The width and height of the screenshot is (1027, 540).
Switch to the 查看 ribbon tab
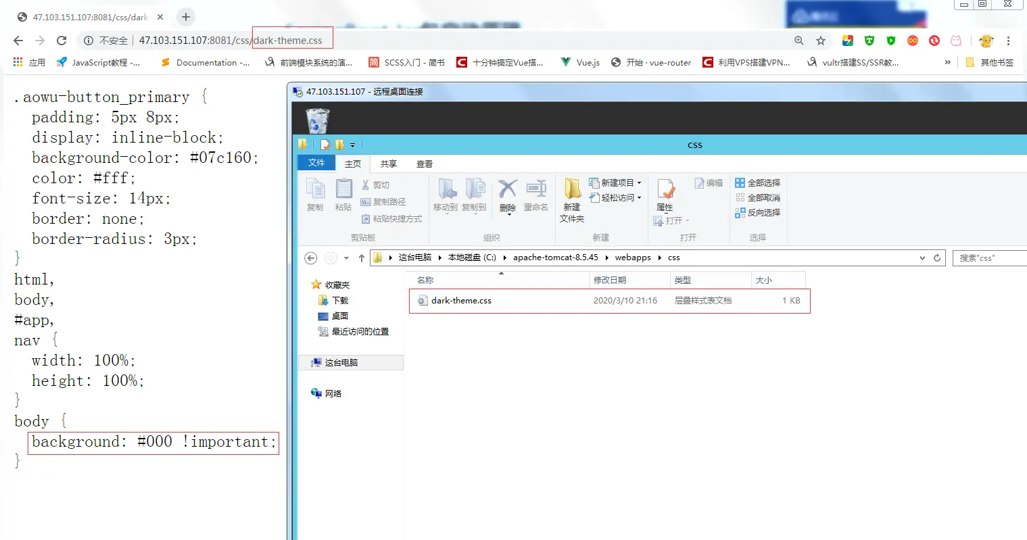424,164
